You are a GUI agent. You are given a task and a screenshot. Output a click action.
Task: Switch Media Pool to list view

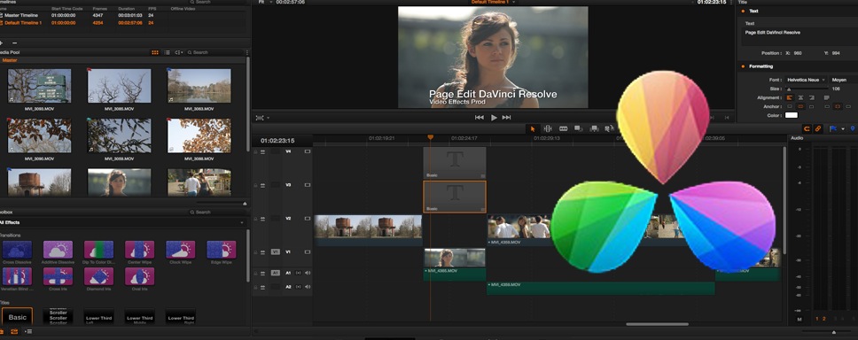tap(167, 52)
